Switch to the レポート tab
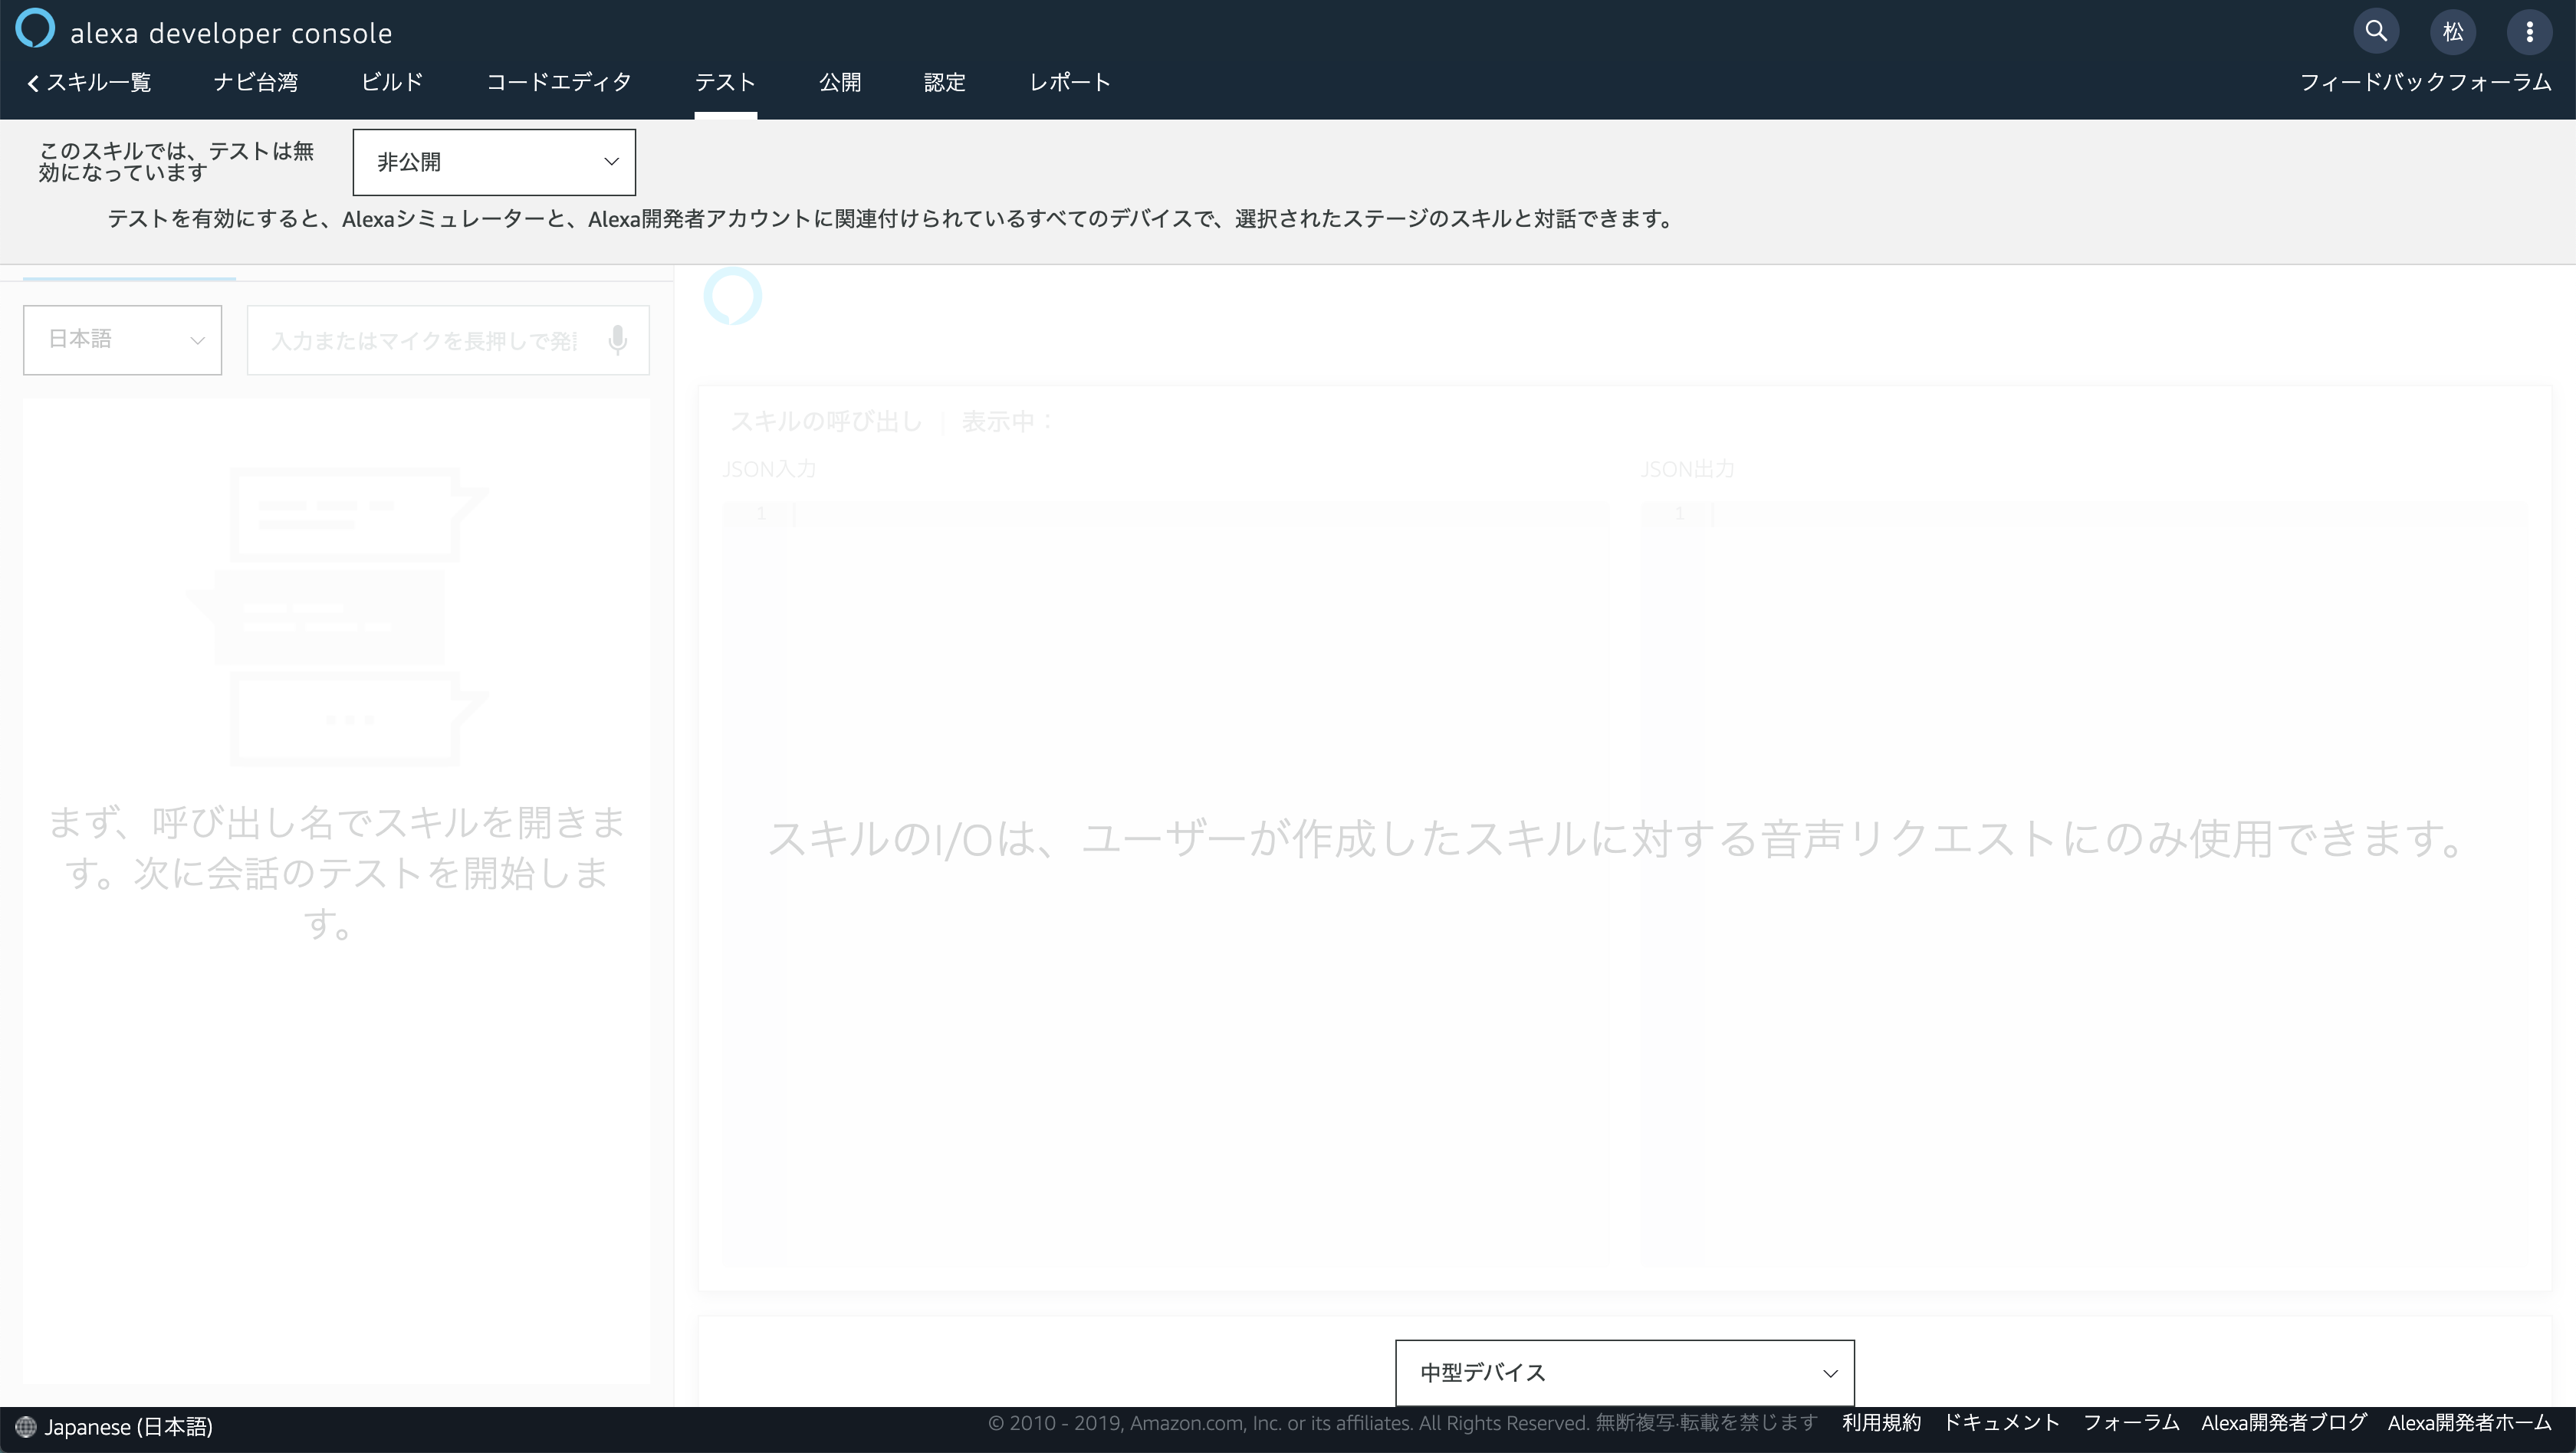Screen dimensions: 2576x1453 coord(1070,82)
